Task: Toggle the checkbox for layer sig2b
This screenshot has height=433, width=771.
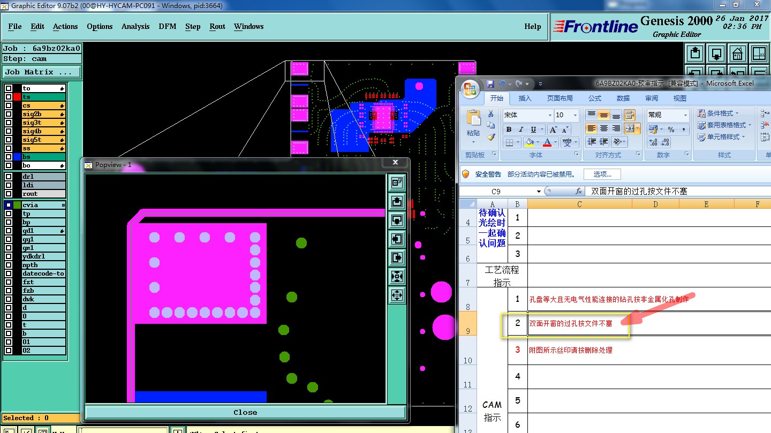Action: (9, 114)
